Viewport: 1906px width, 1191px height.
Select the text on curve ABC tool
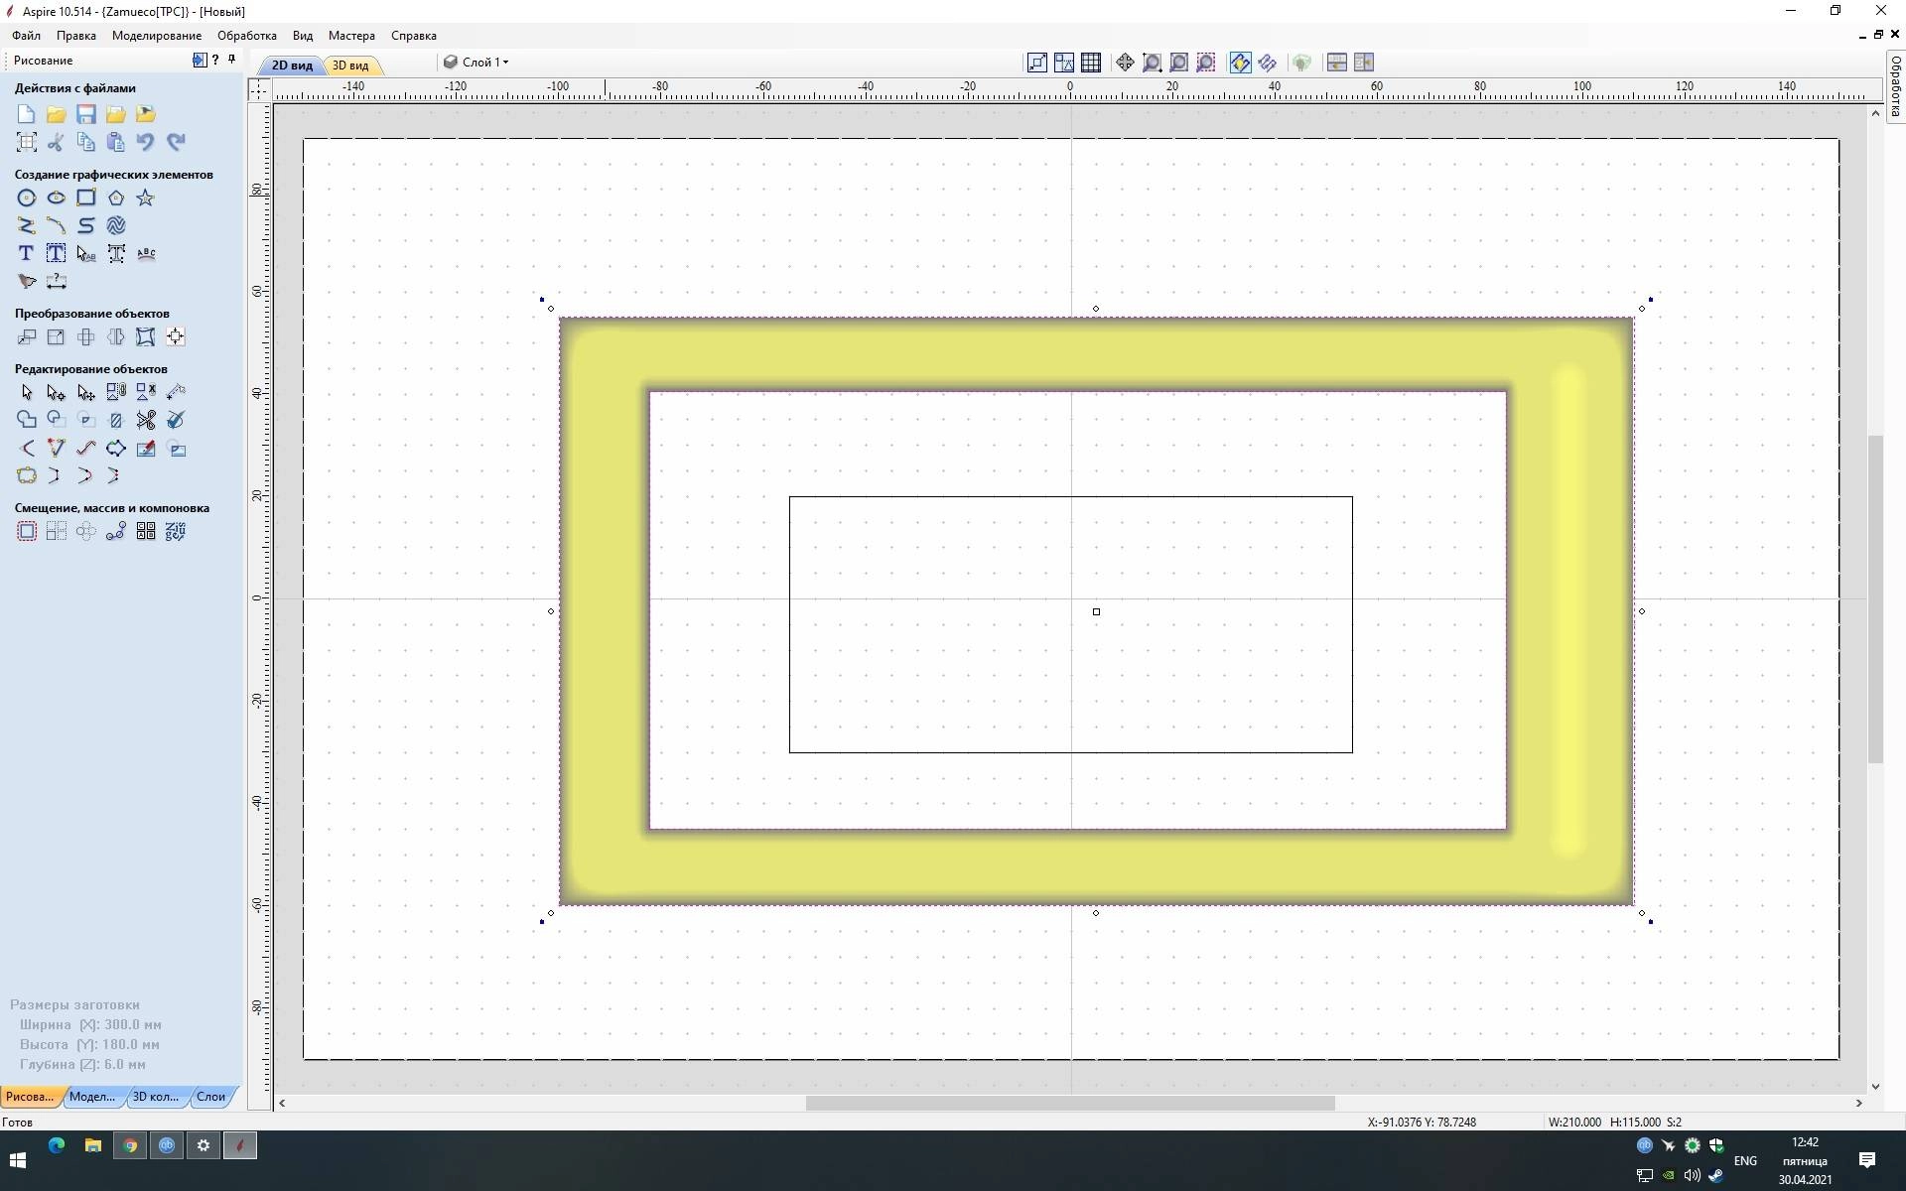146,253
